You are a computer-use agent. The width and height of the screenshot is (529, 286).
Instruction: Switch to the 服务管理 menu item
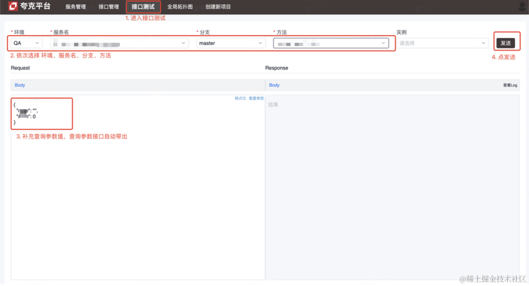tap(75, 7)
